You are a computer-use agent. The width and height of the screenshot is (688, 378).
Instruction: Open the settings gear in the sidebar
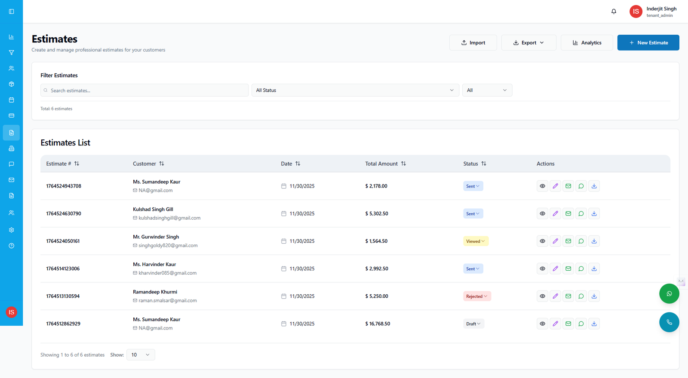[x=12, y=230]
